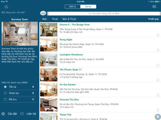Star the Lexington Residence listing
161x120 pixels.
158,65
